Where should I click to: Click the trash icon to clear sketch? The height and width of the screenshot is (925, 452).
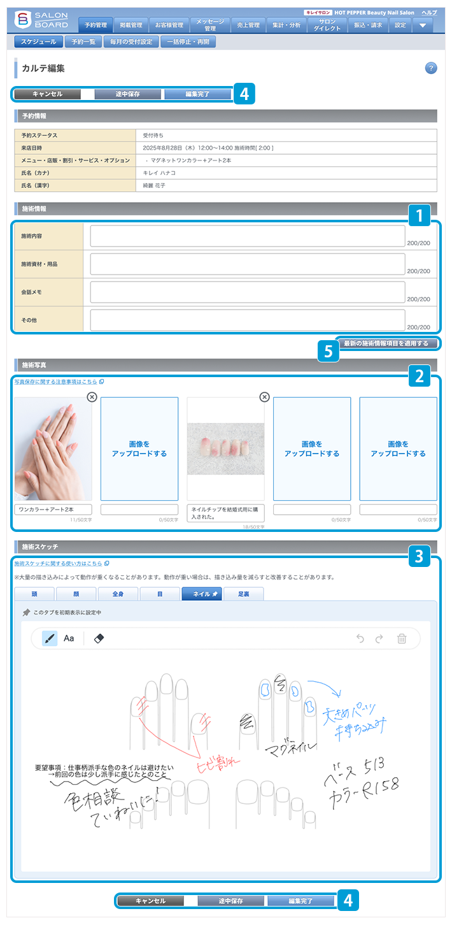coord(402,638)
